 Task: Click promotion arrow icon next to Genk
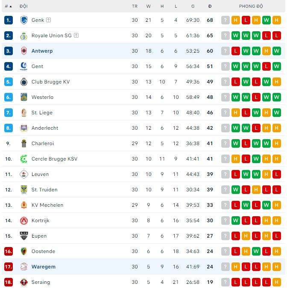coord(49,20)
